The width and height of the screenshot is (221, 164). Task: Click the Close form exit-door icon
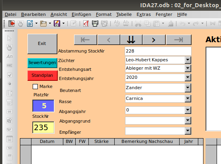(x=12, y=23)
